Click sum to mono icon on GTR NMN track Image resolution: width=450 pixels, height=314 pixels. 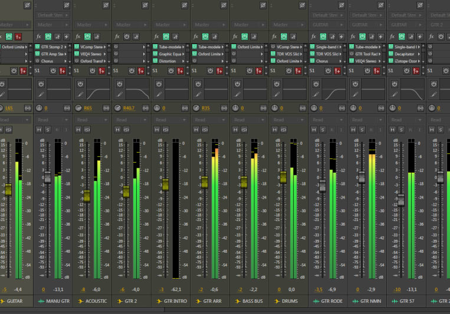(x=381, y=108)
